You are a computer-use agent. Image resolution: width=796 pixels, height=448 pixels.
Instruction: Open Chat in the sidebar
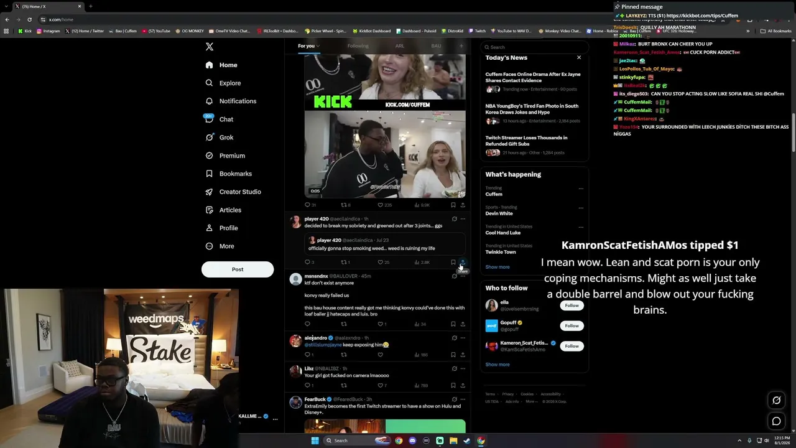coord(219,119)
